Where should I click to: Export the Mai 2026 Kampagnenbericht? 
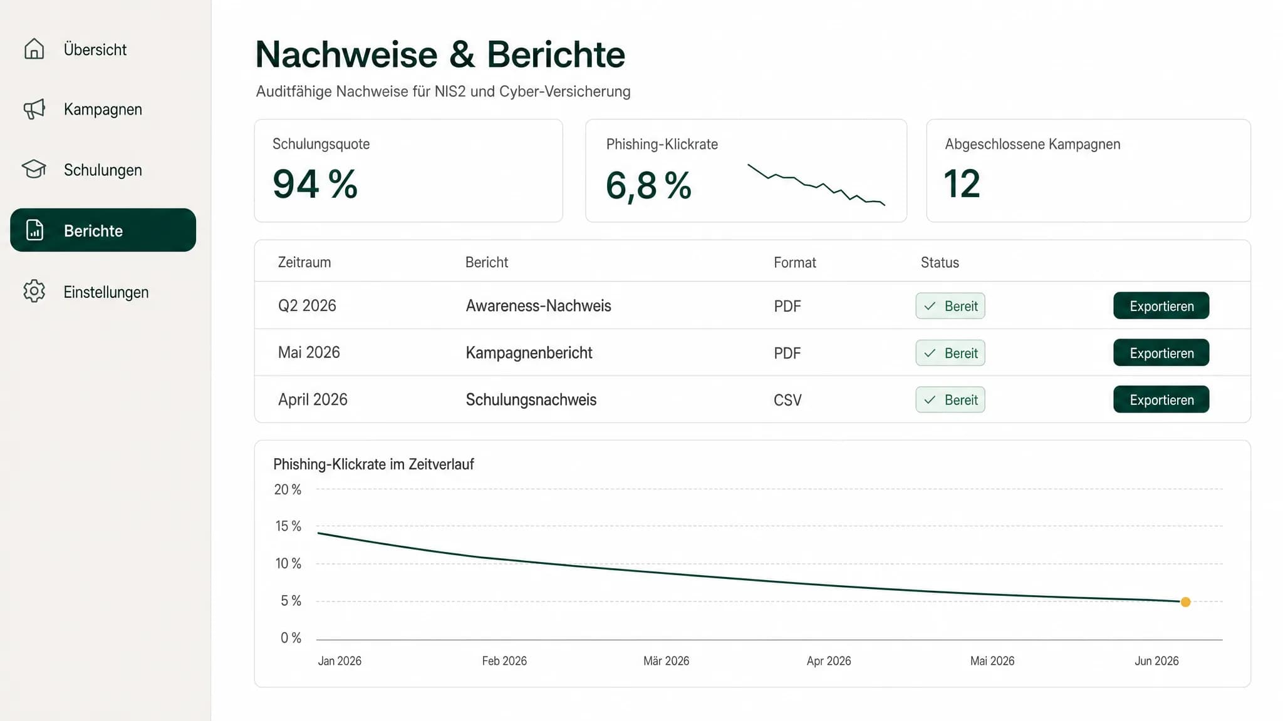(x=1161, y=353)
